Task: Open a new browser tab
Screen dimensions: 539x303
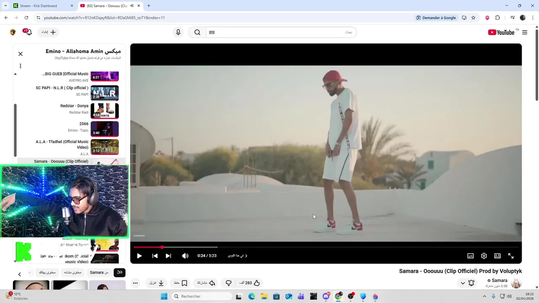Action: point(149,6)
